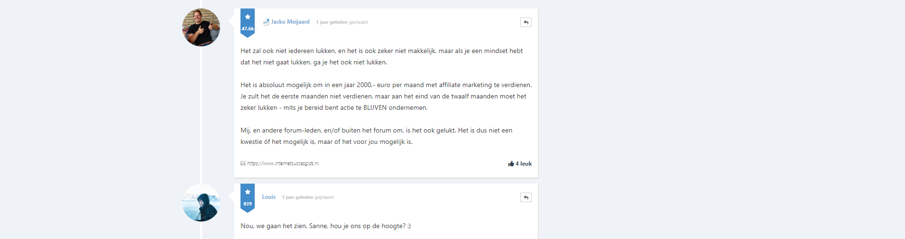Click the paragraph mentioning 2000,- euro per maand
The width and height of the screenshot is (905, 239).
[x=386, y=96]
